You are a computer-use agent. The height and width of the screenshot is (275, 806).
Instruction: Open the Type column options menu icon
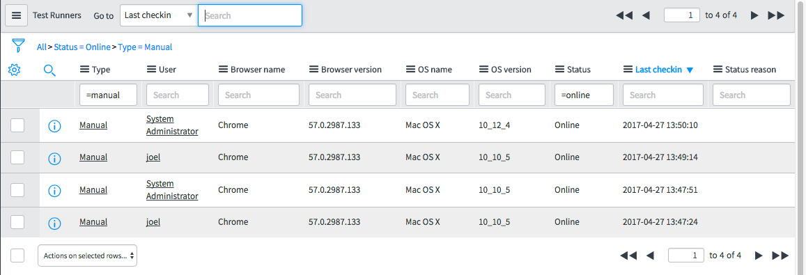point(84,70)
